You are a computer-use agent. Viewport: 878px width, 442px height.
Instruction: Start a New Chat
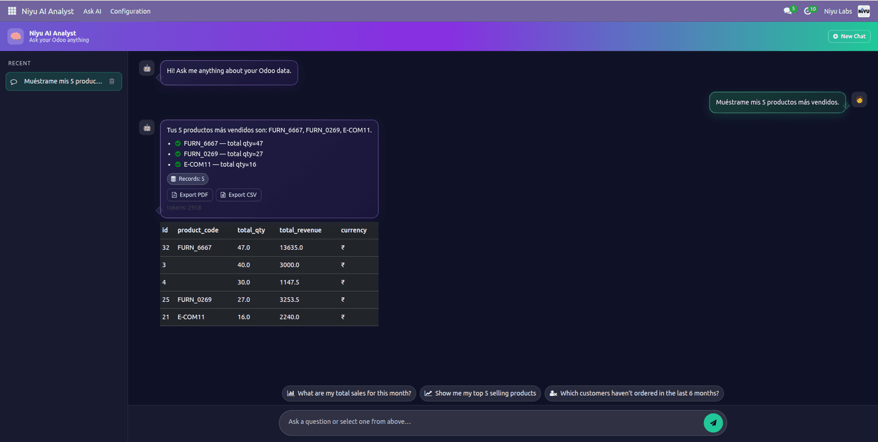coord(849,36)
